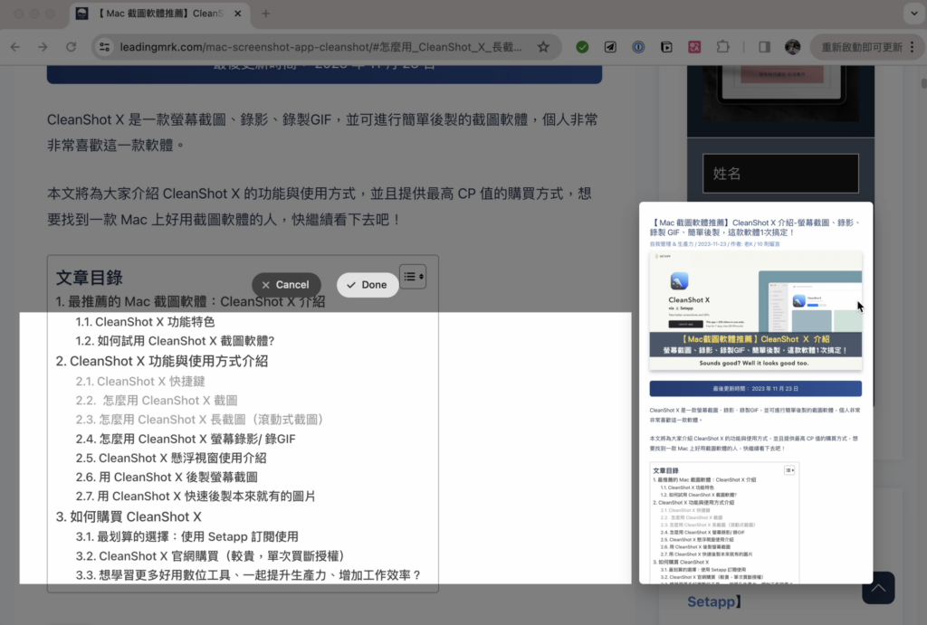Image resolution: width=927 pixels, height=625 pixels.
Task: Open link 2.2 怎麼用 CleanShot X 截圖
Action: coord(156,401)
